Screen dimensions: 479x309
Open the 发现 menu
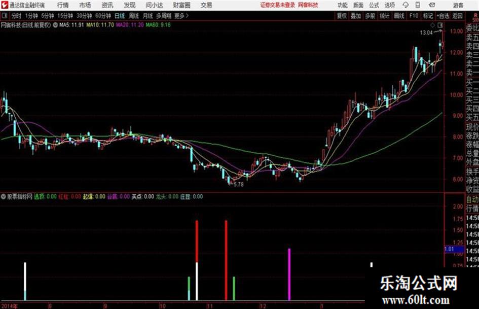130,5
